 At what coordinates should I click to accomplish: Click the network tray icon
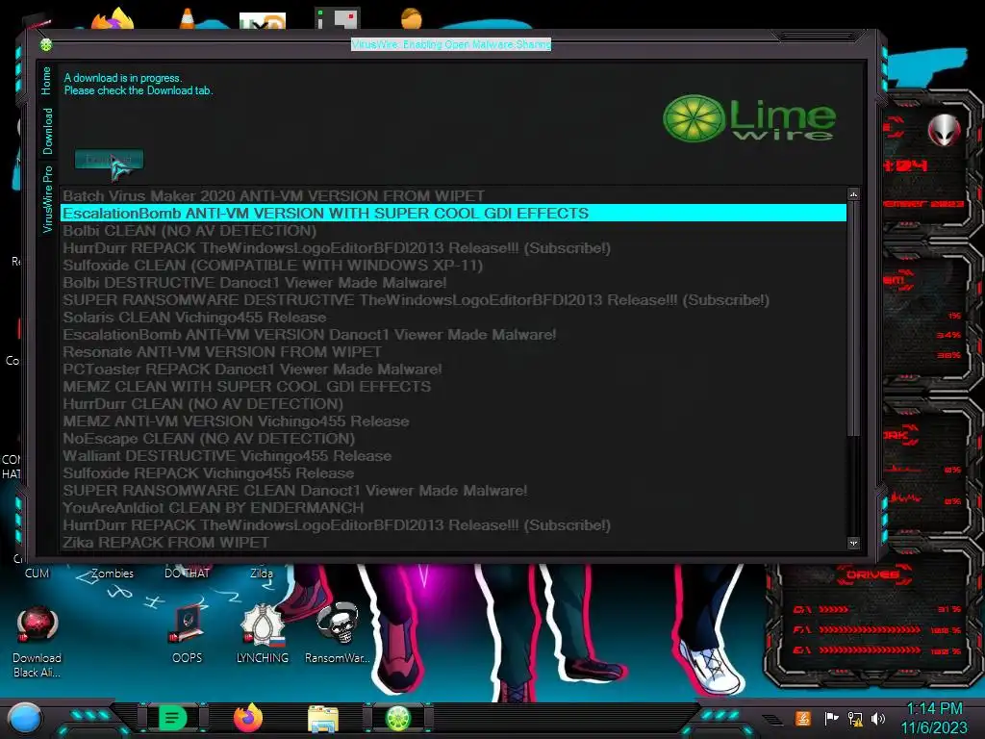pos(855,718)
